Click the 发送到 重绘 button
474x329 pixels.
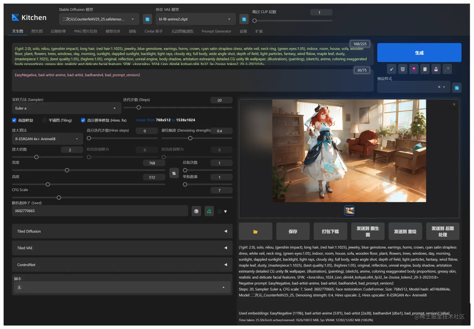click(x=405, y=232)
